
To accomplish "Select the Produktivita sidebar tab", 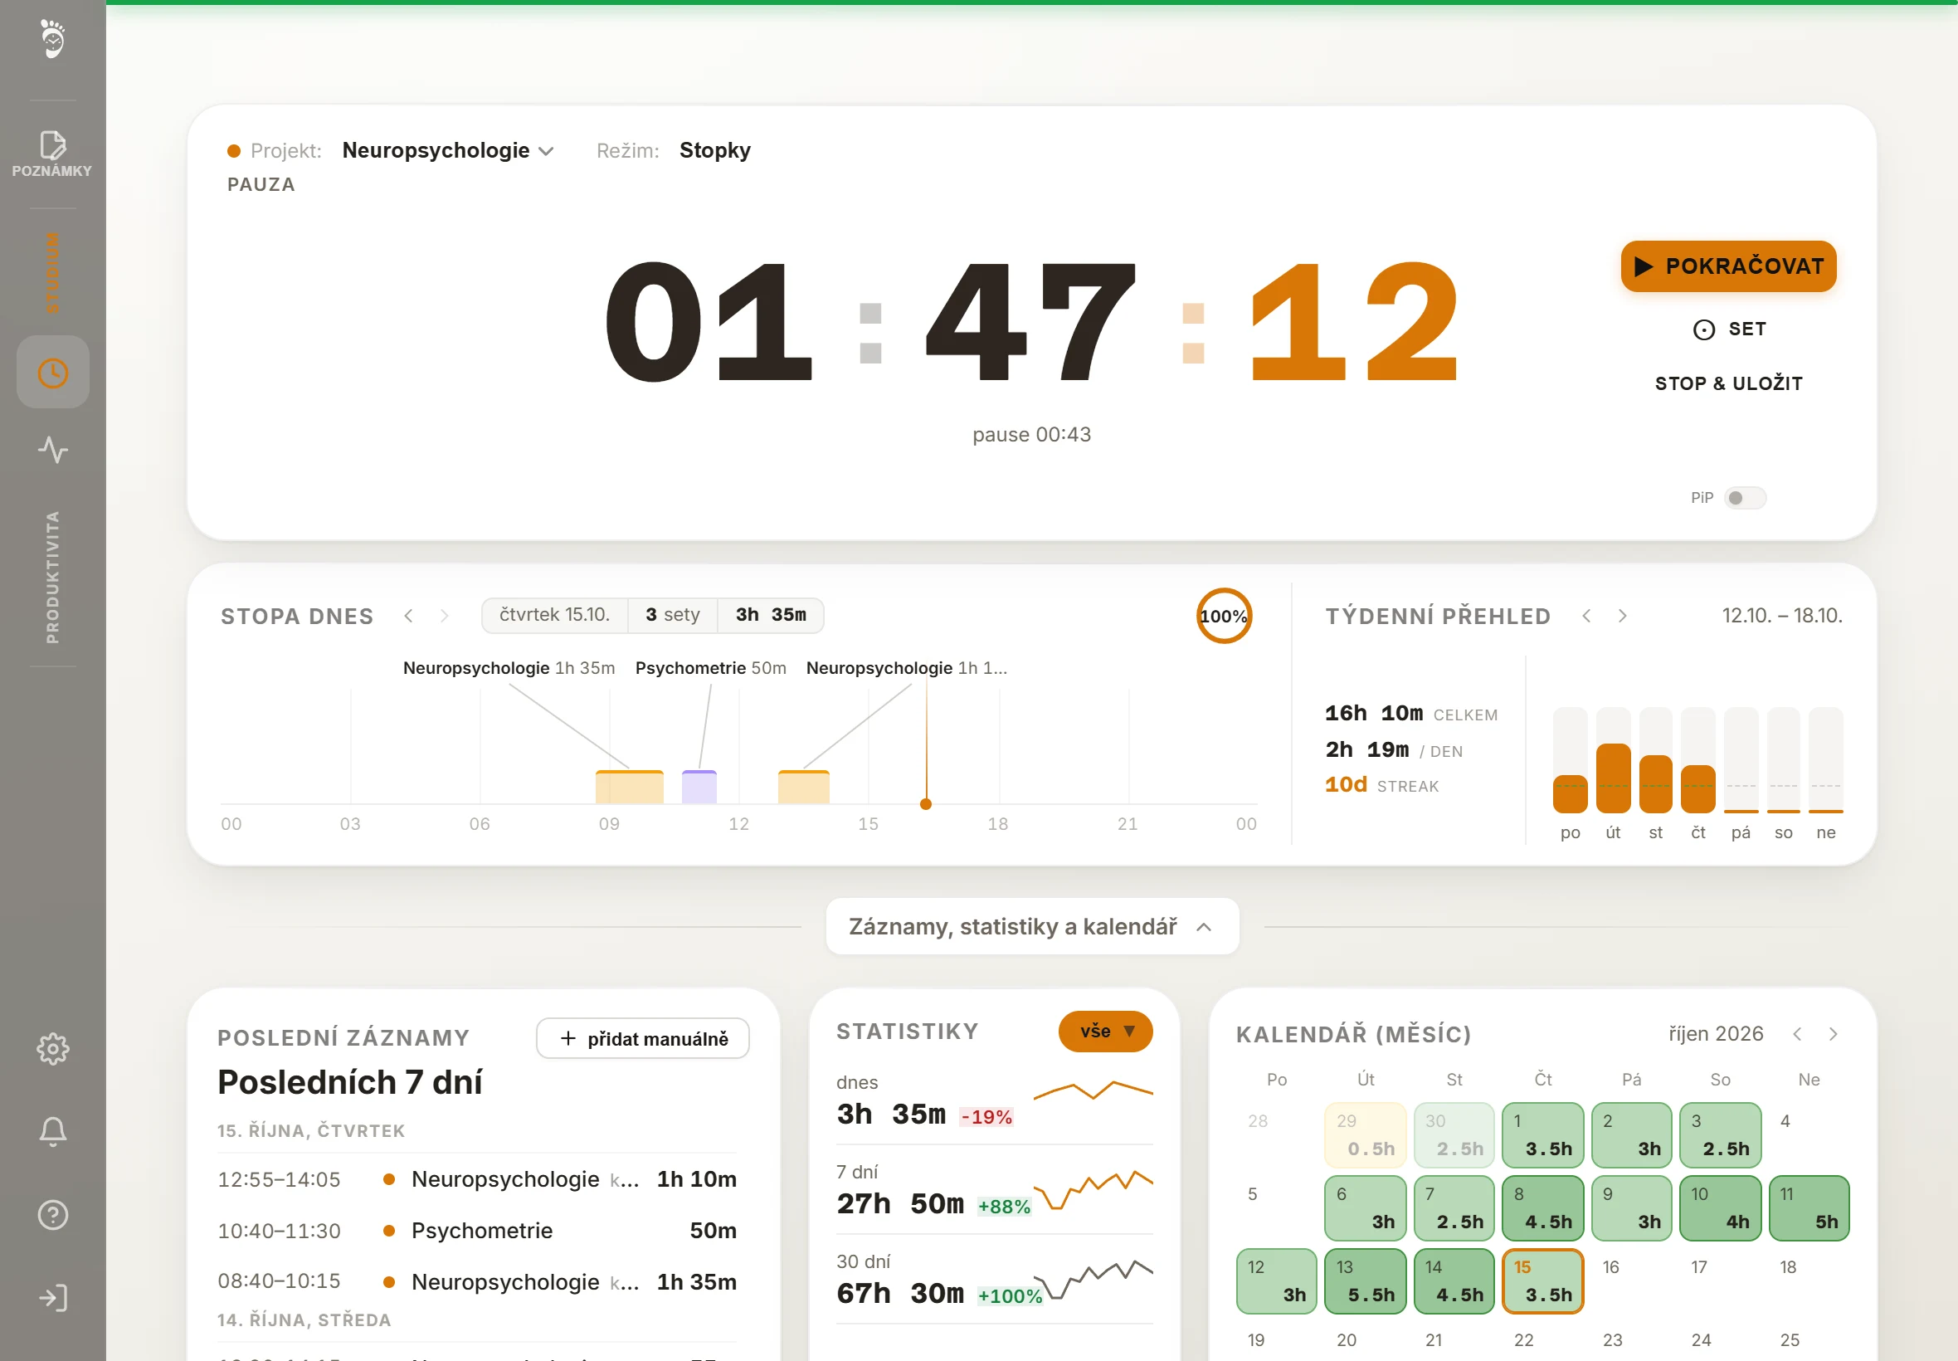I will point(53,578).
